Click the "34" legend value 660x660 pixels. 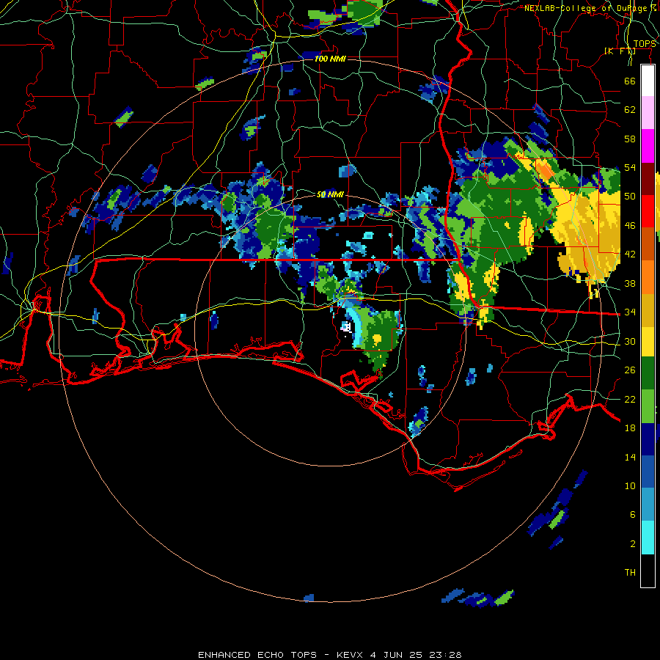[x=630, y=312]
